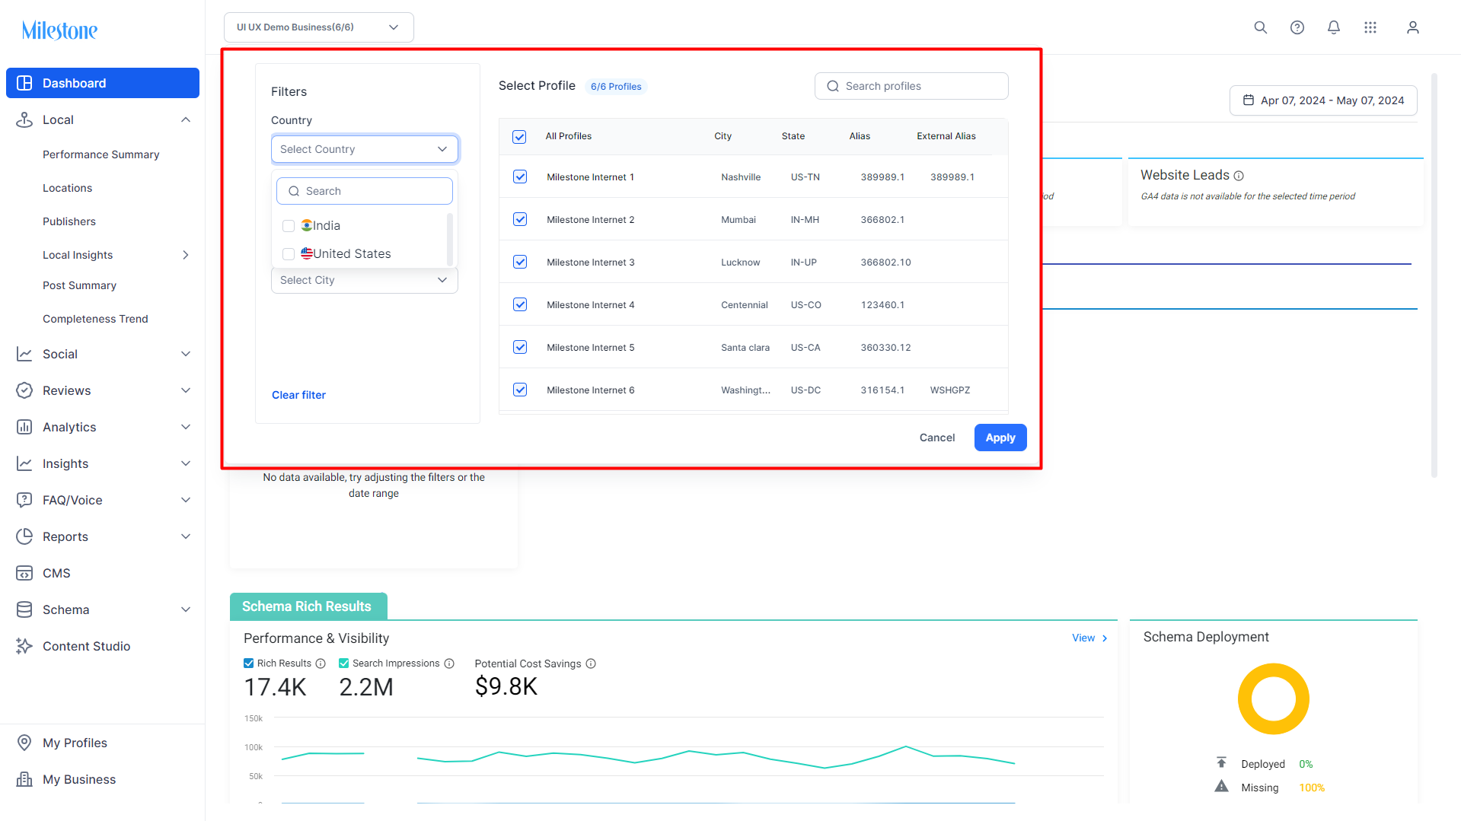Apply the profile selection
The image size is (1461, 821).
(1000, 438)
